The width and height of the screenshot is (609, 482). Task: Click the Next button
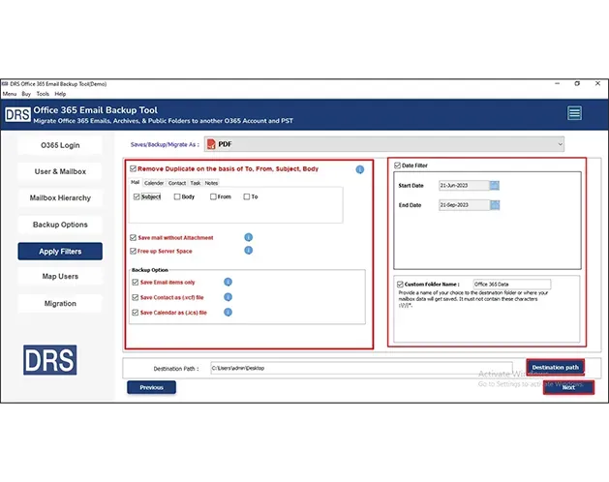pos(568,387)
